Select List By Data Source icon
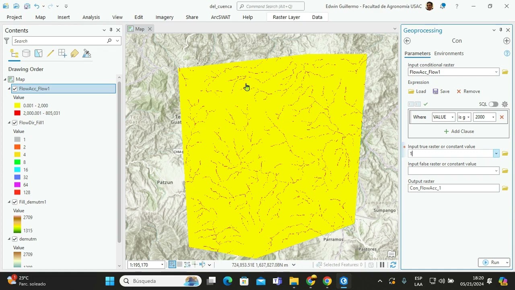 pos(26,53)
